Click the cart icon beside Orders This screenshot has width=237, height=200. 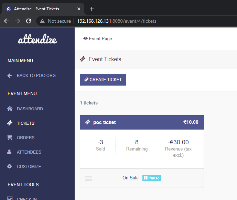(x=10, y=138)
